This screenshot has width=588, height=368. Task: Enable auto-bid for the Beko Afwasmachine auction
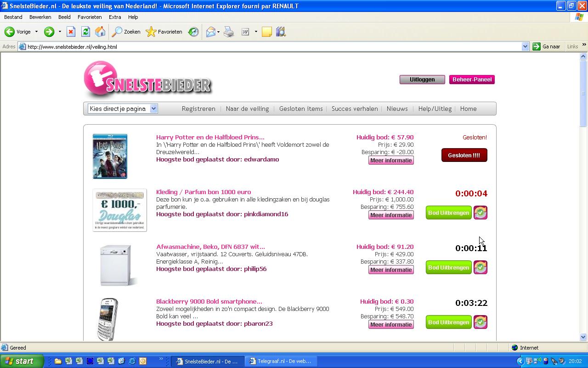point(480,267)
